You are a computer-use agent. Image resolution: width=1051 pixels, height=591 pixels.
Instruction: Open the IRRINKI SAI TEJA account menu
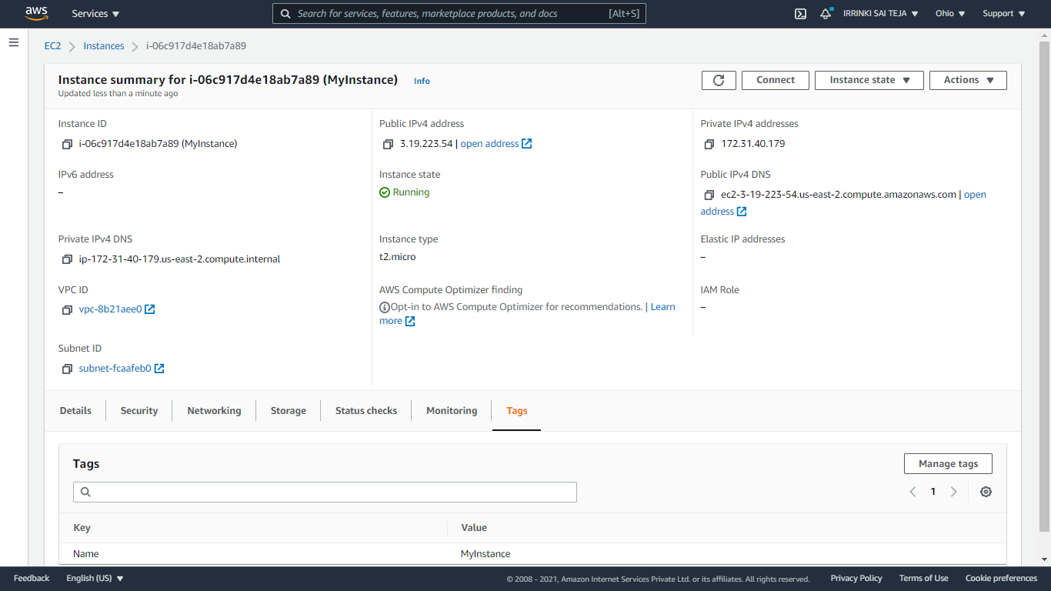coord(880,14)
